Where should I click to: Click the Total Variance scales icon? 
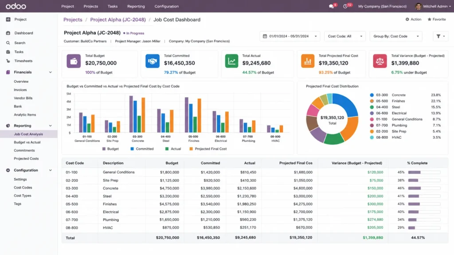pos(380,61)
